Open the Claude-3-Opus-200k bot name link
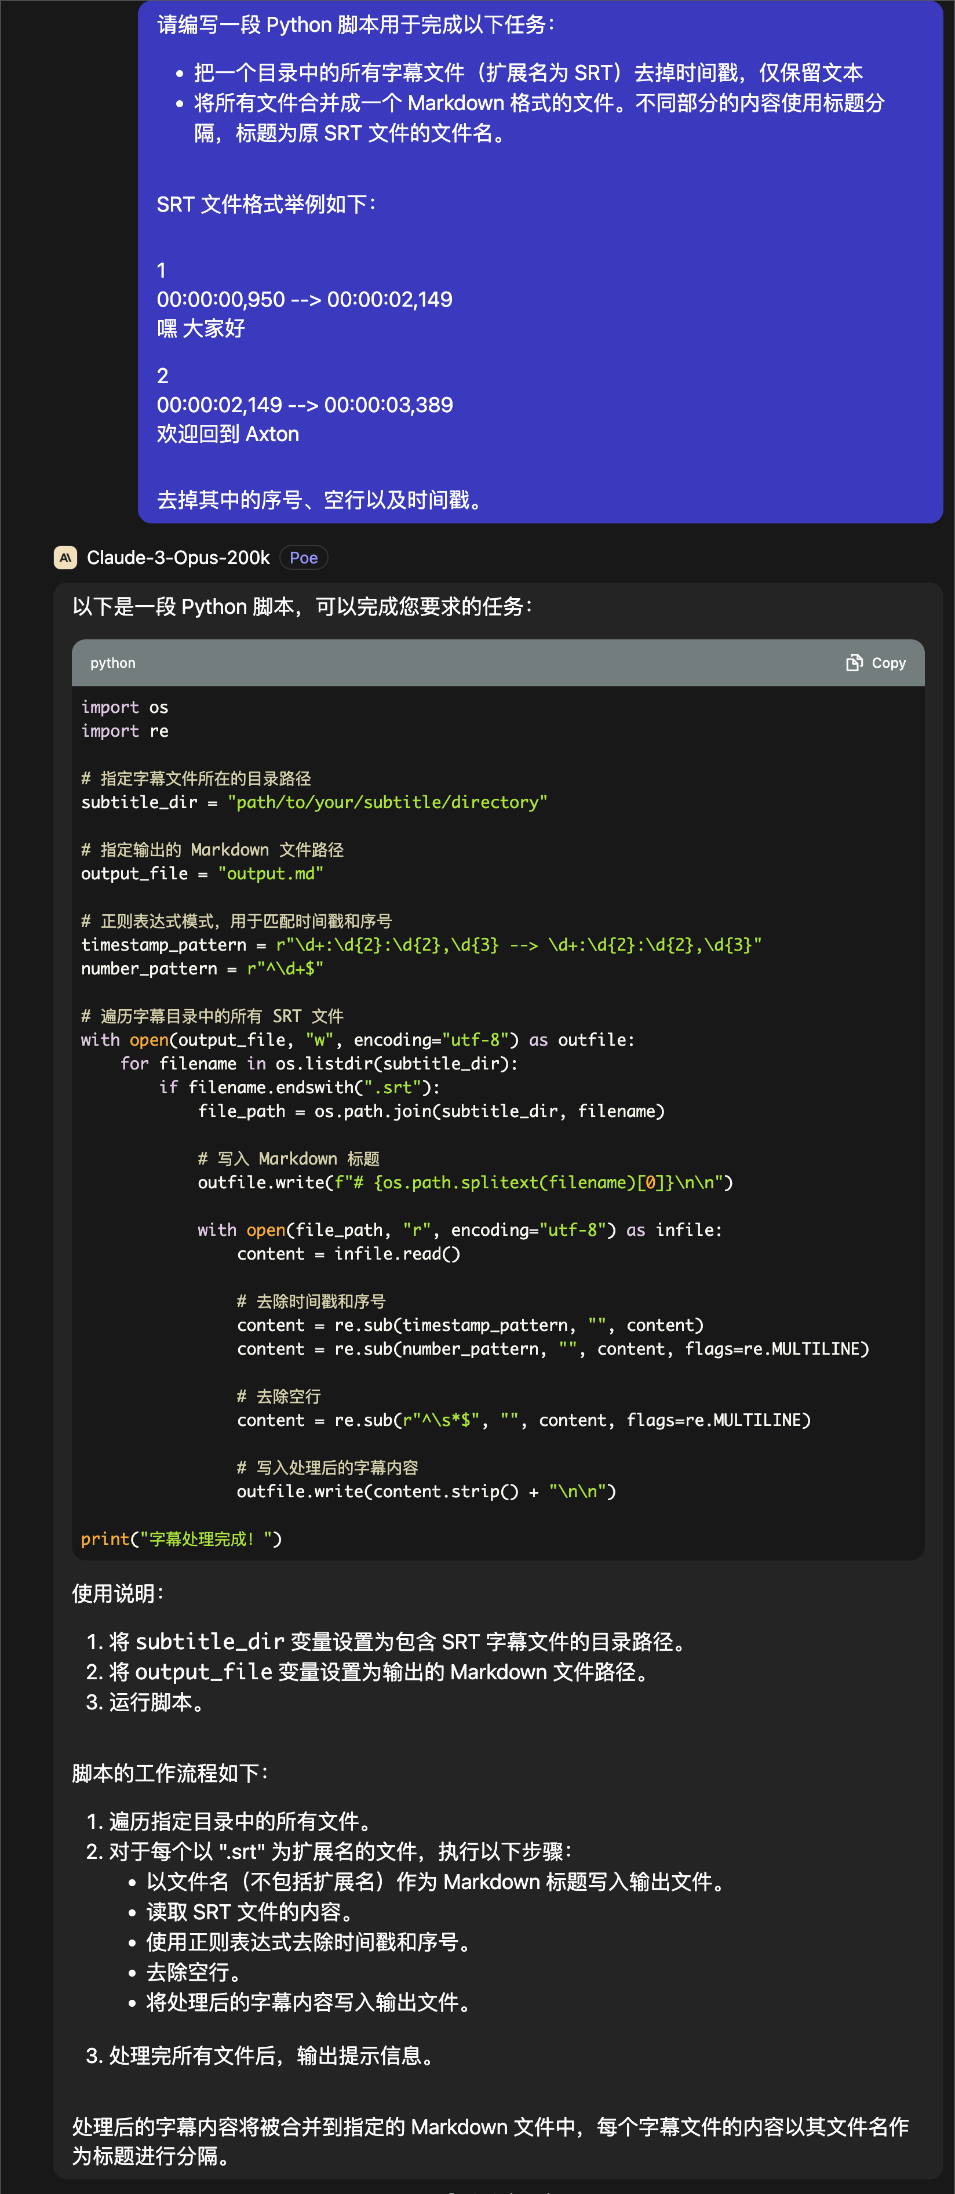The height and width of the screenshot is (2194, 955). [x=178, y=557]
